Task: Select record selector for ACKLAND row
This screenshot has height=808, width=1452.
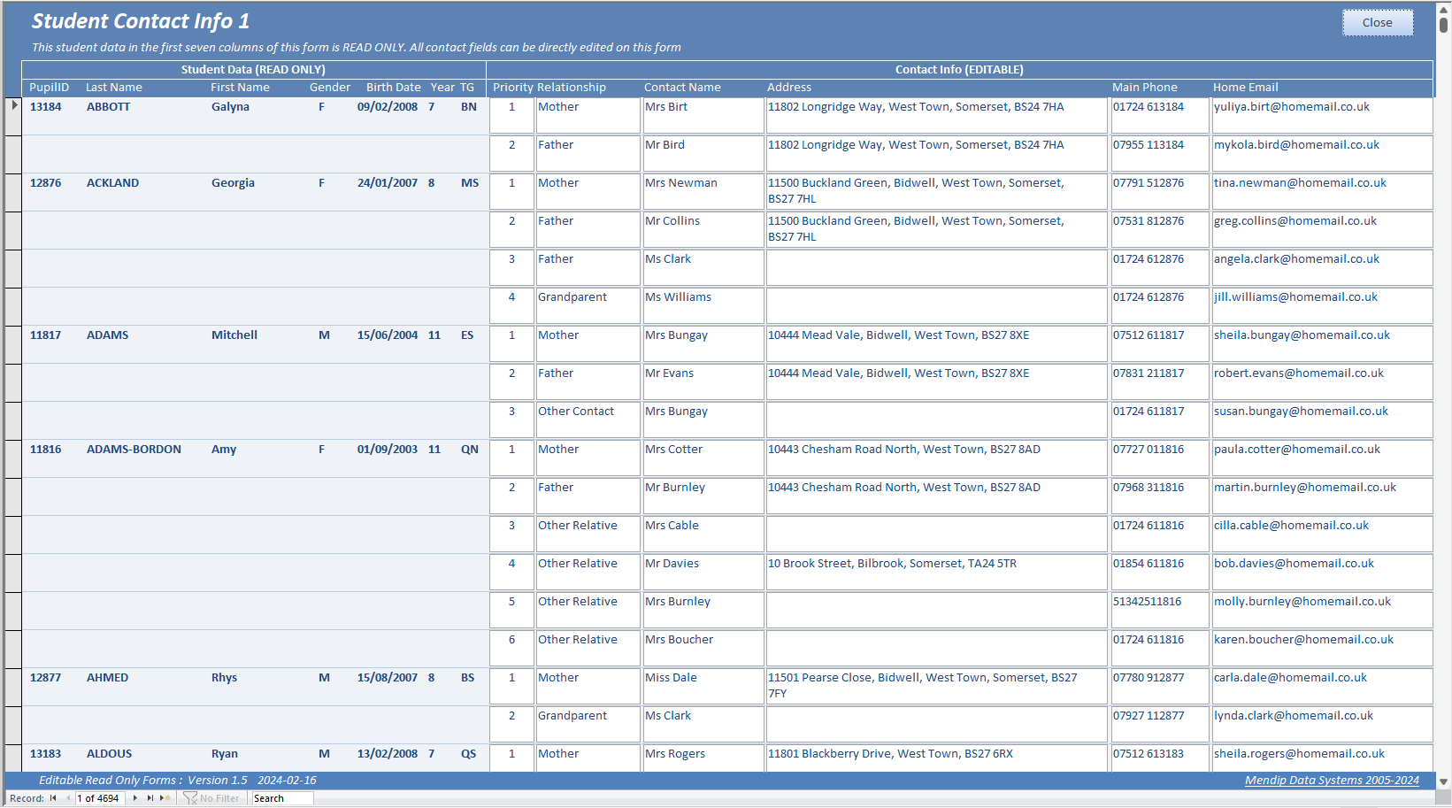Action: (x=12, y=192)
